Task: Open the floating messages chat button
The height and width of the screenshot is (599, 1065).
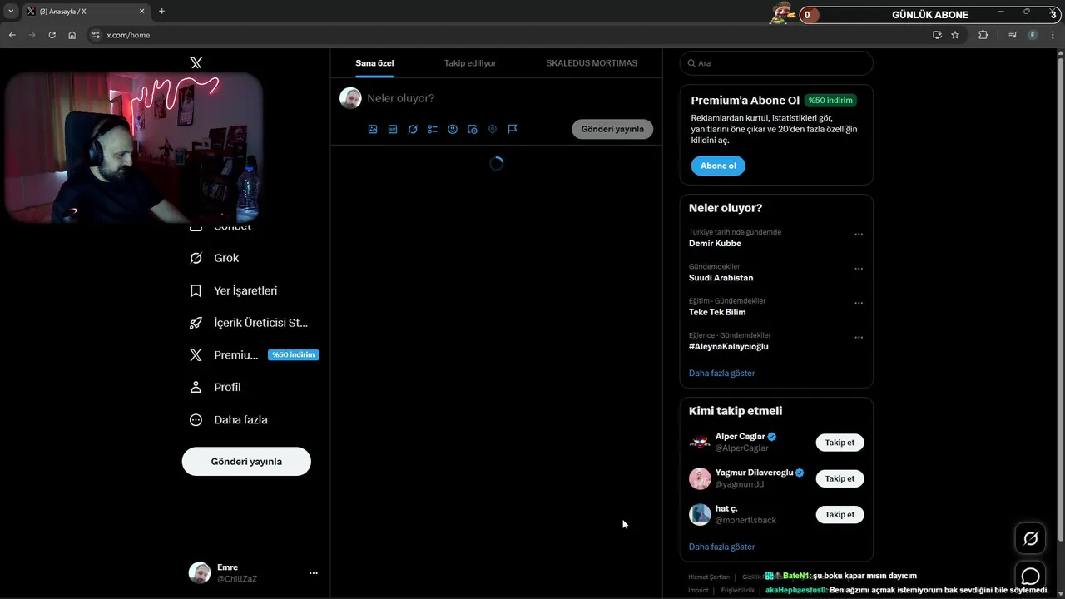Action: tap(1030, 577)
